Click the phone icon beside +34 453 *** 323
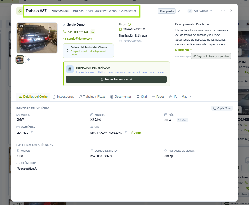Image resolution: width=249 pixels, height=205 pixels. click(64, 32)
